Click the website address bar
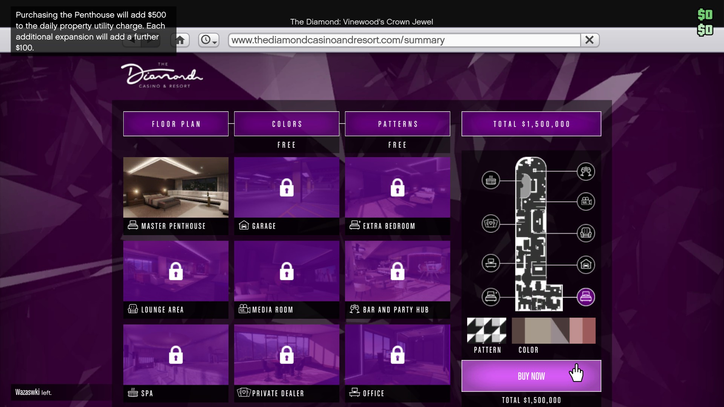724x407 pixels. pyautogui.click(x=403, y=40)
